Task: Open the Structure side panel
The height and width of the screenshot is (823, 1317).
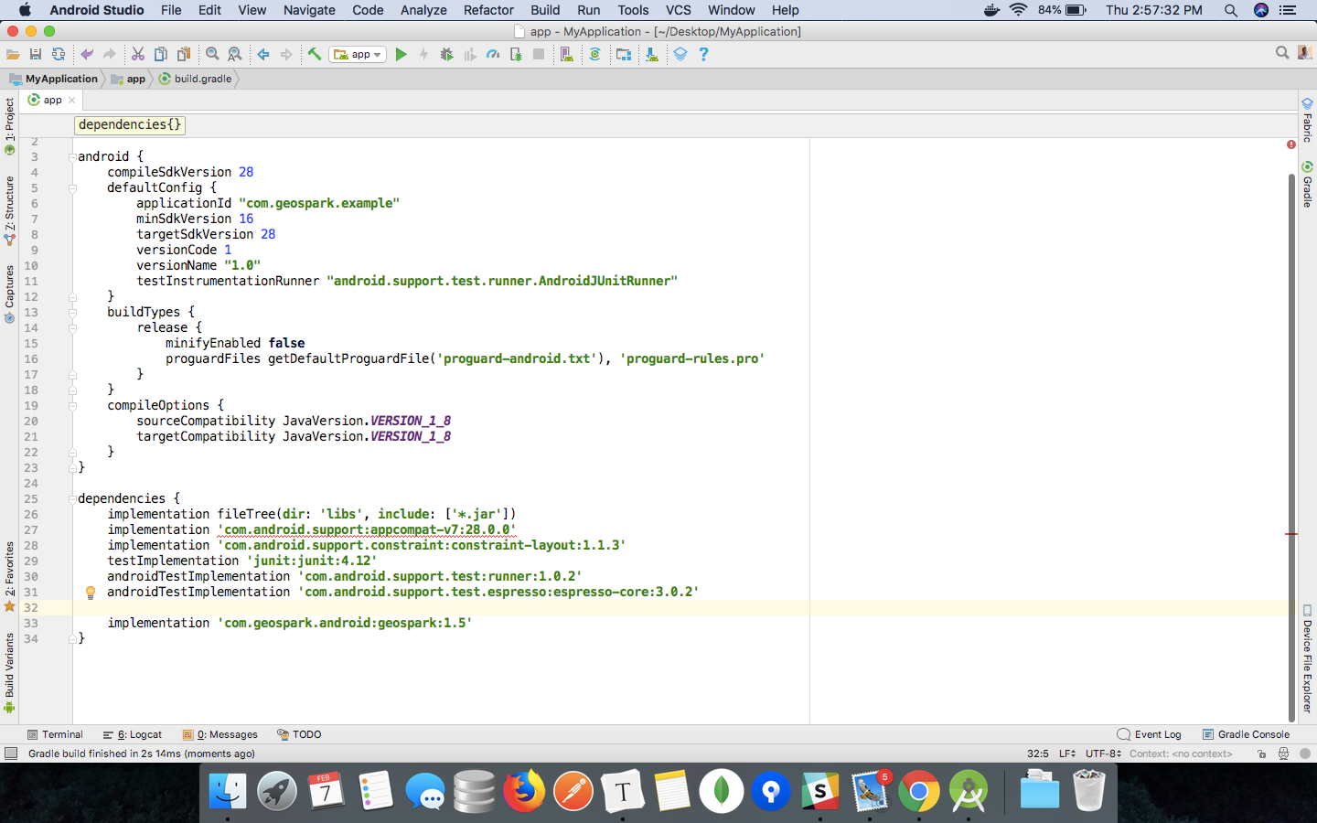Action: pos(9,210)
